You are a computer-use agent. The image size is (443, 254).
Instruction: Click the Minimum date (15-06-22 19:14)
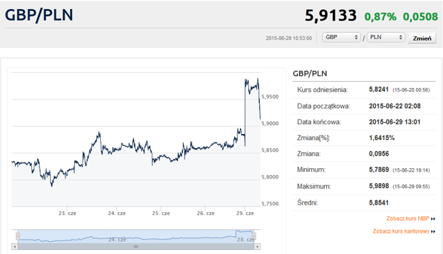(x=411, y=170)
